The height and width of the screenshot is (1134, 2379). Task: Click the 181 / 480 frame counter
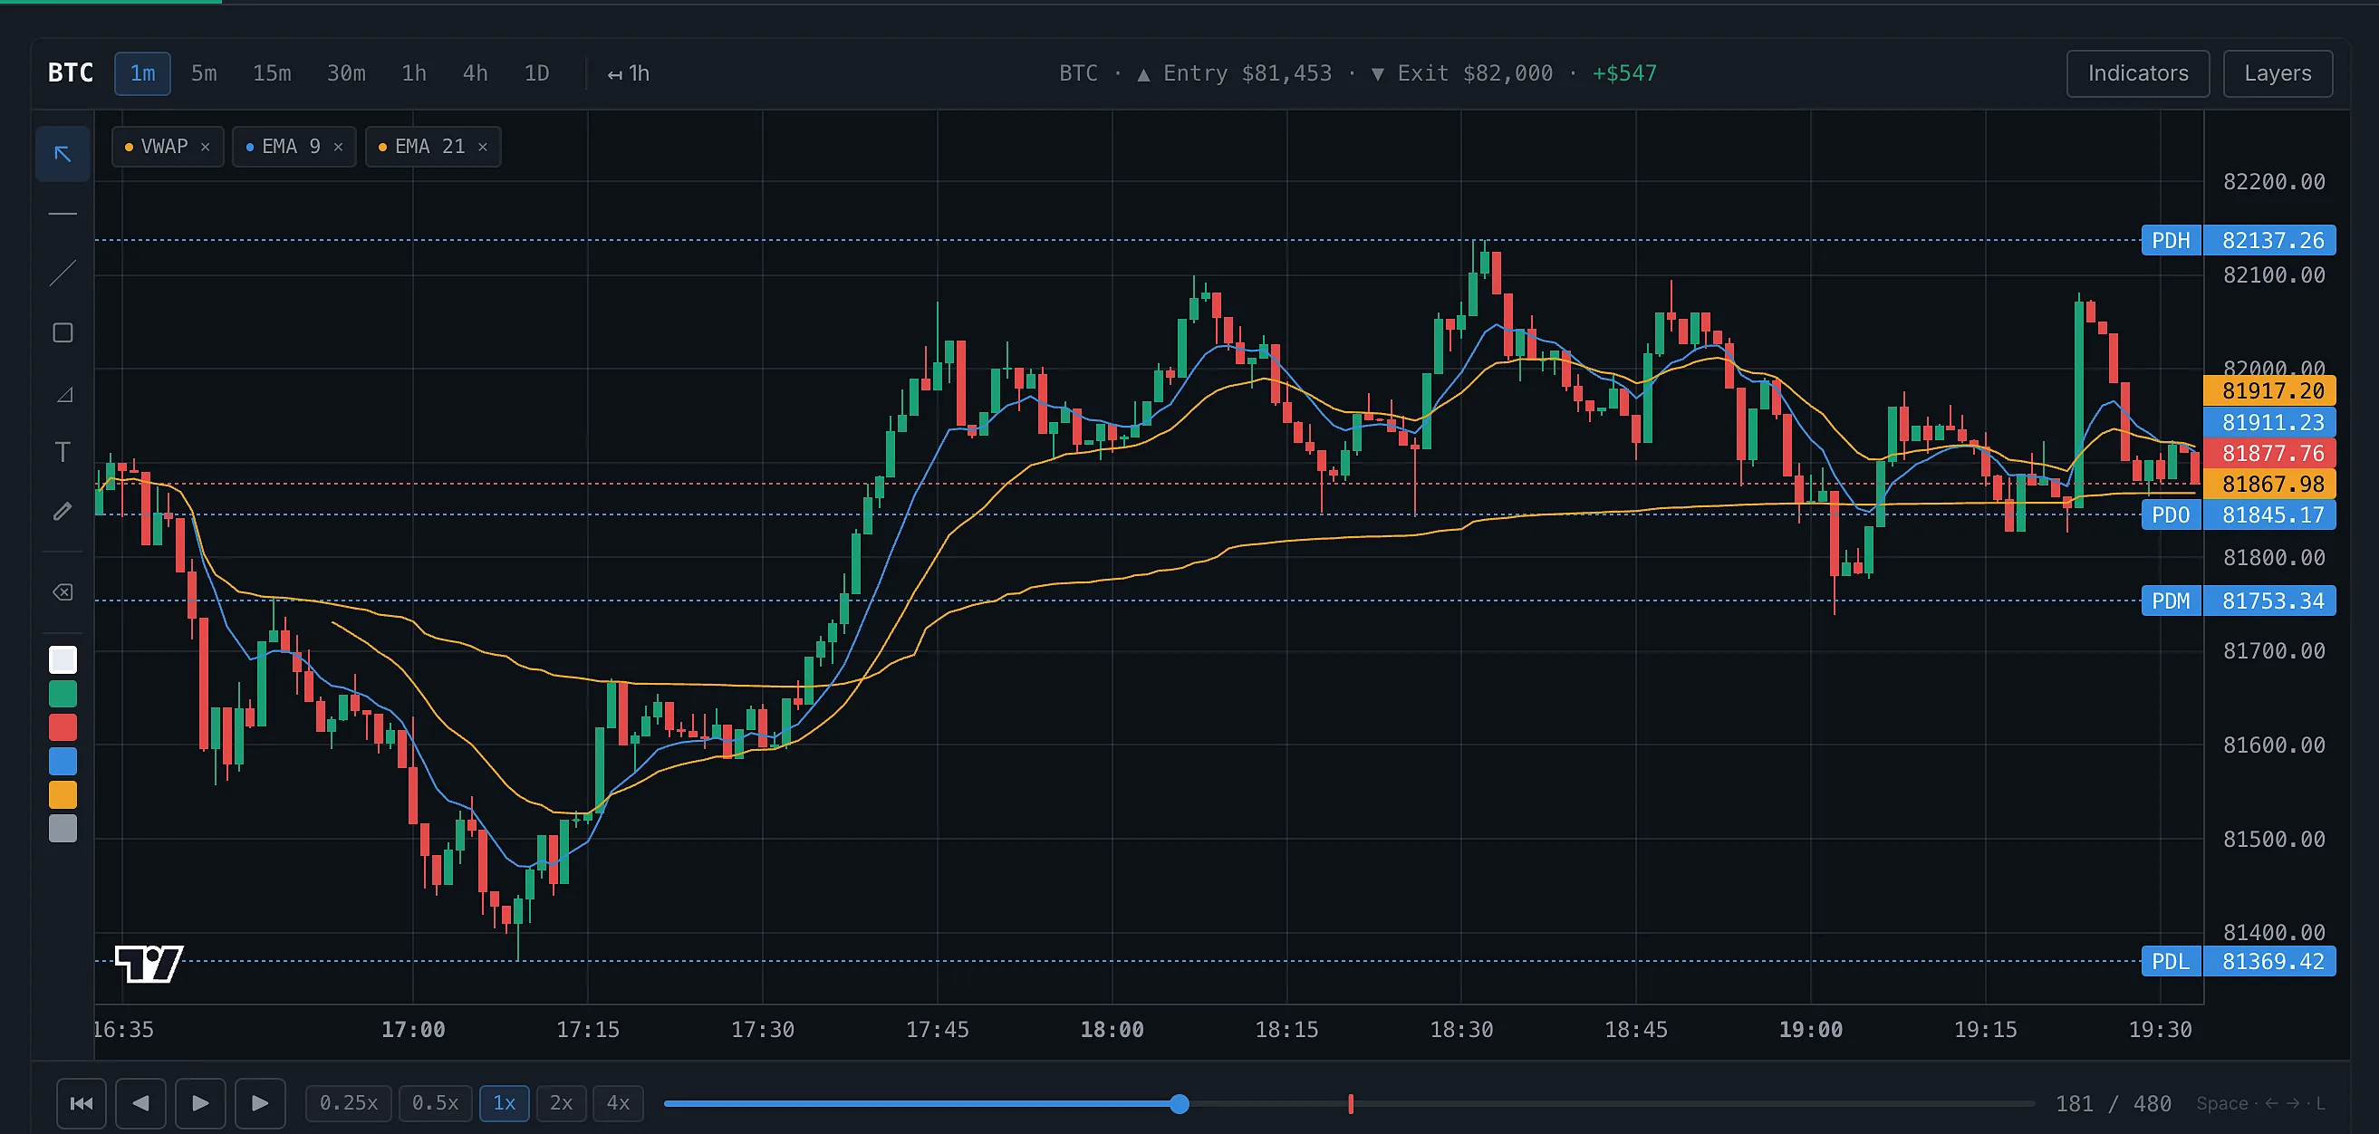coord(2113,1103)
